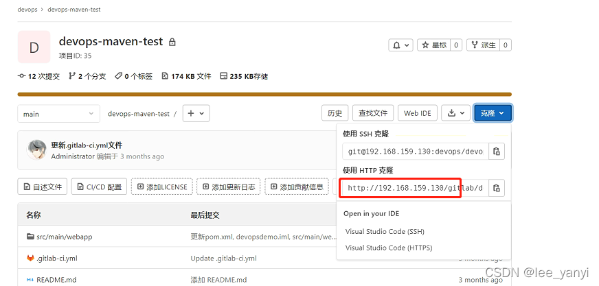Click the 名称 column header
This screenshot has width=599, height=286.
coord(33,215)
